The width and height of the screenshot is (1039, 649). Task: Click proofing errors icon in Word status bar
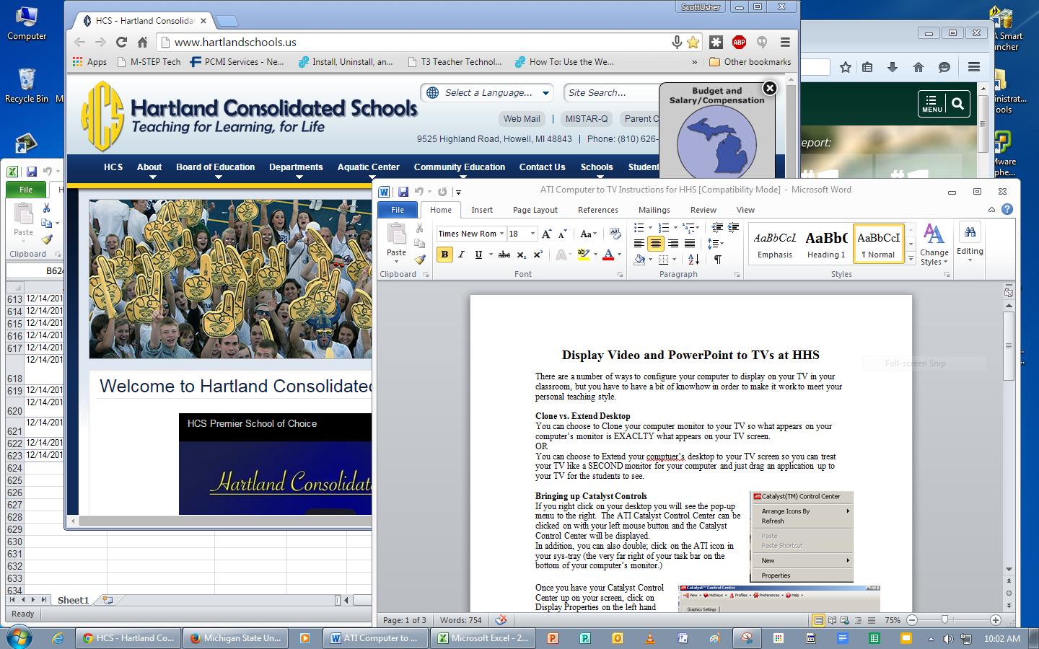pyautogui.click(x=501, y=620)
